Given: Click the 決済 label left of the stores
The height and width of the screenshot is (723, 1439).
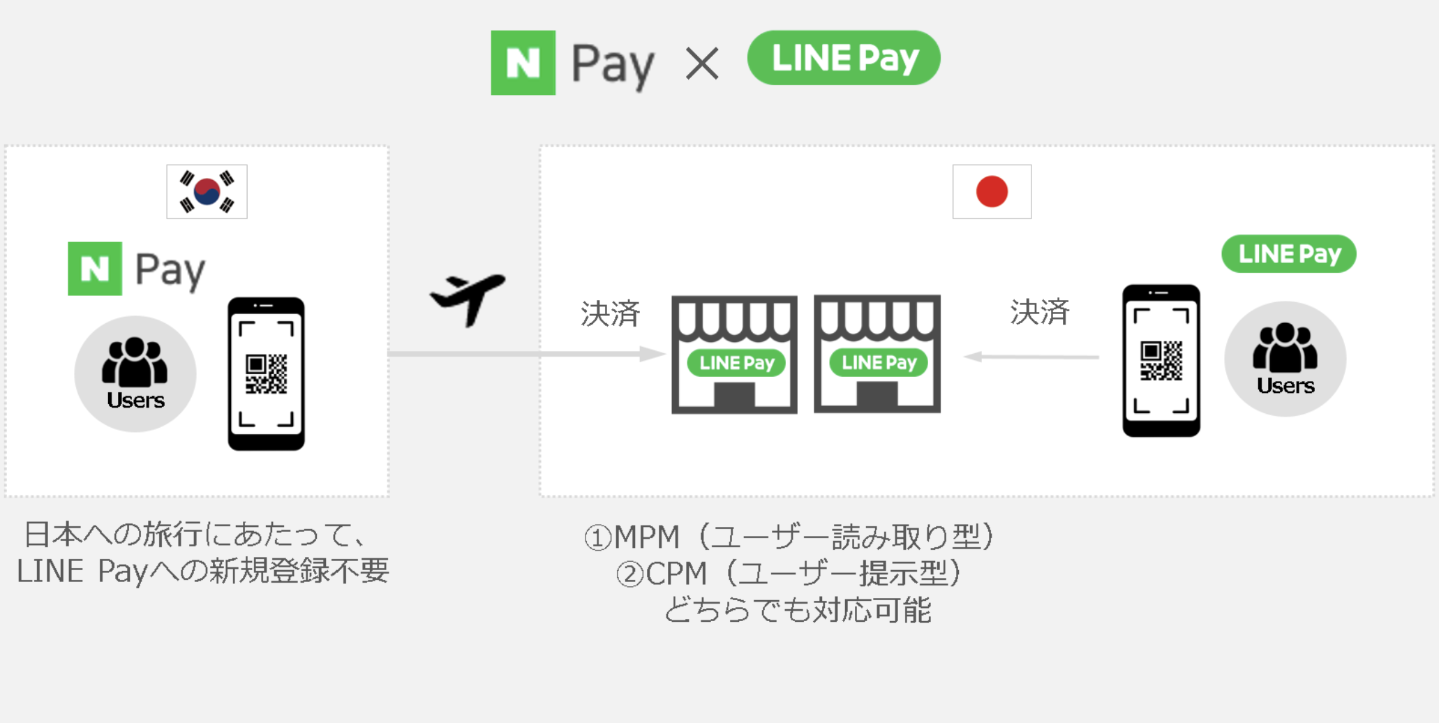Looking at the screenshot, I should (611, 314).
